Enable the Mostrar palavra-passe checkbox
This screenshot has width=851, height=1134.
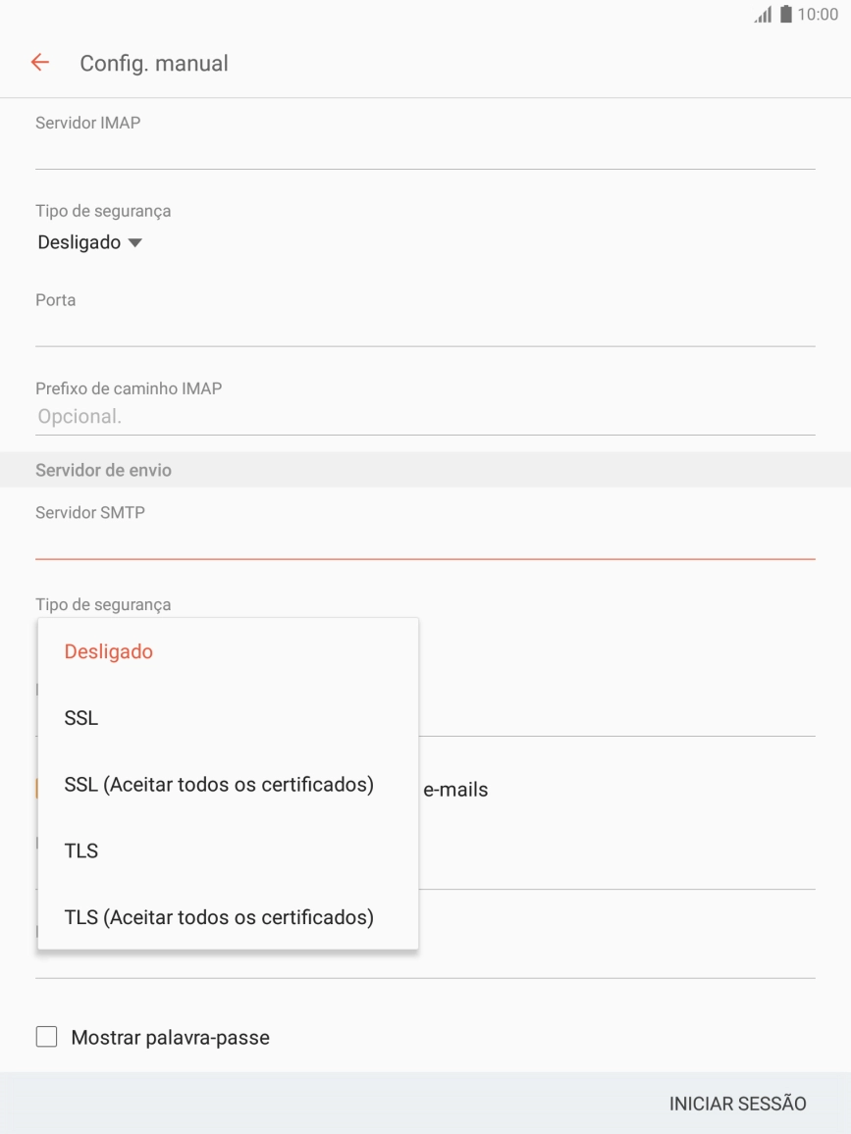coord(46,1037)
